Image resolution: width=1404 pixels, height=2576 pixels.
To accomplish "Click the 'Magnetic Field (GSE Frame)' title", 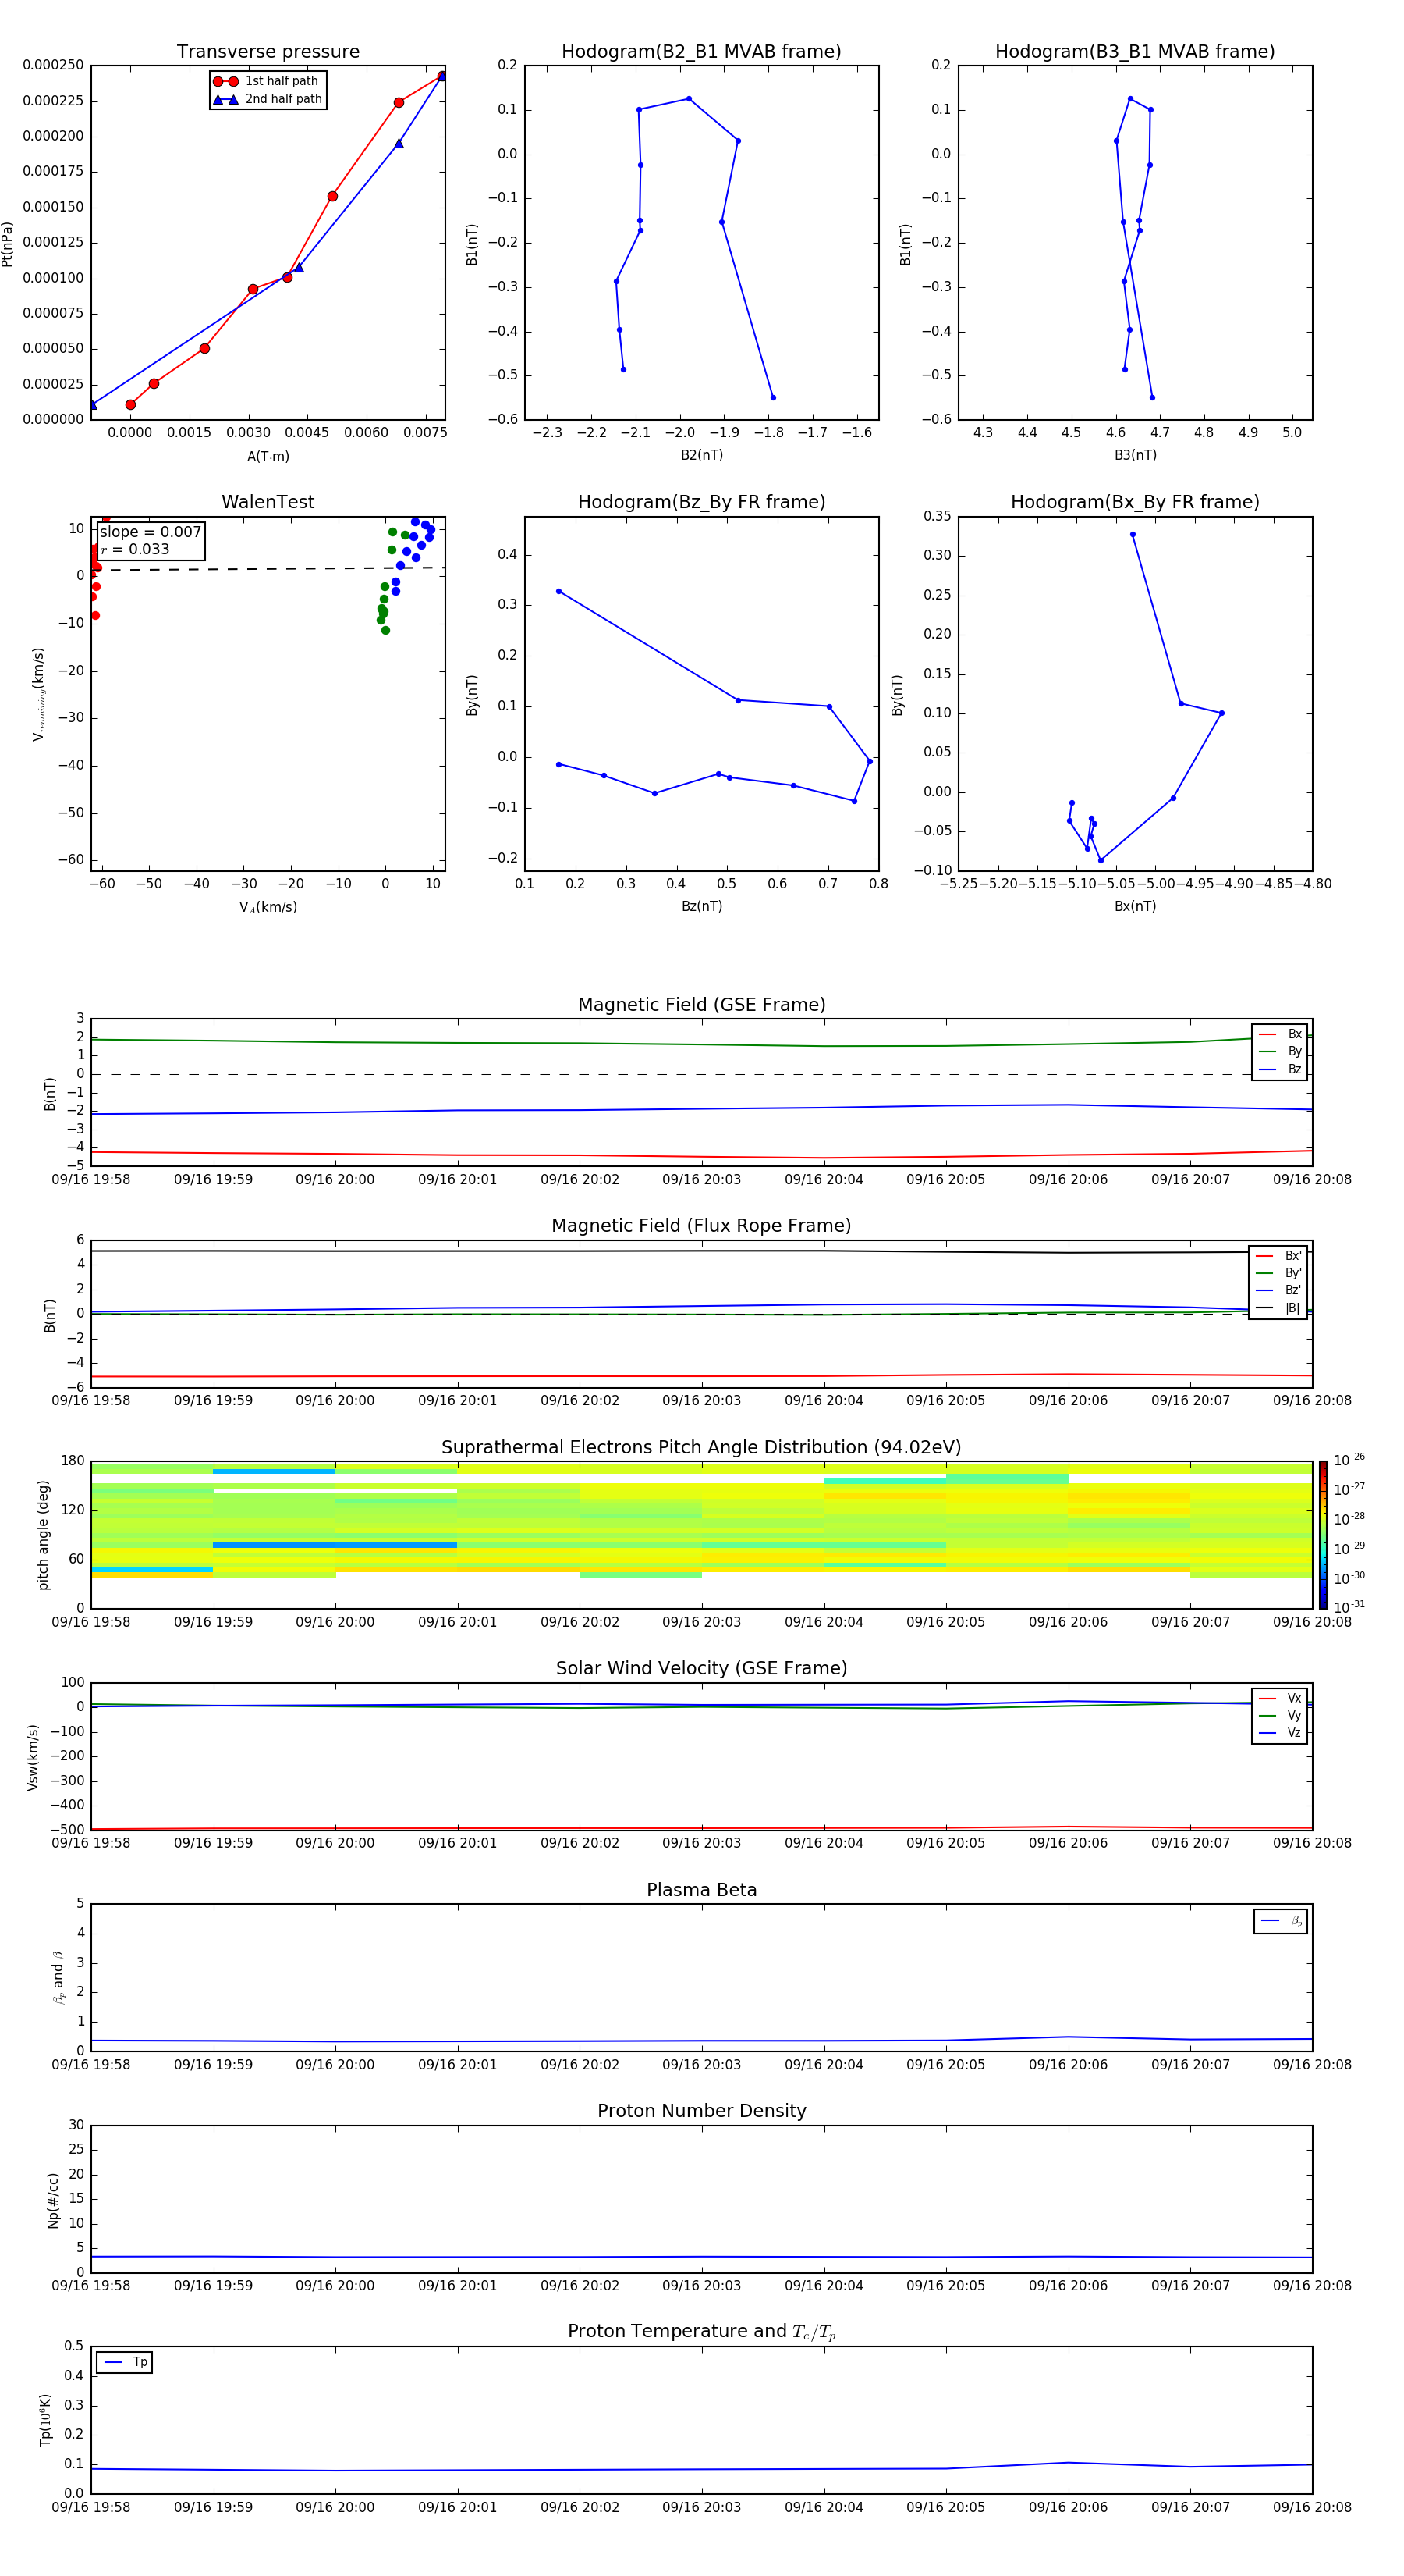I will pyautogui.click(x=701, y=1005).
